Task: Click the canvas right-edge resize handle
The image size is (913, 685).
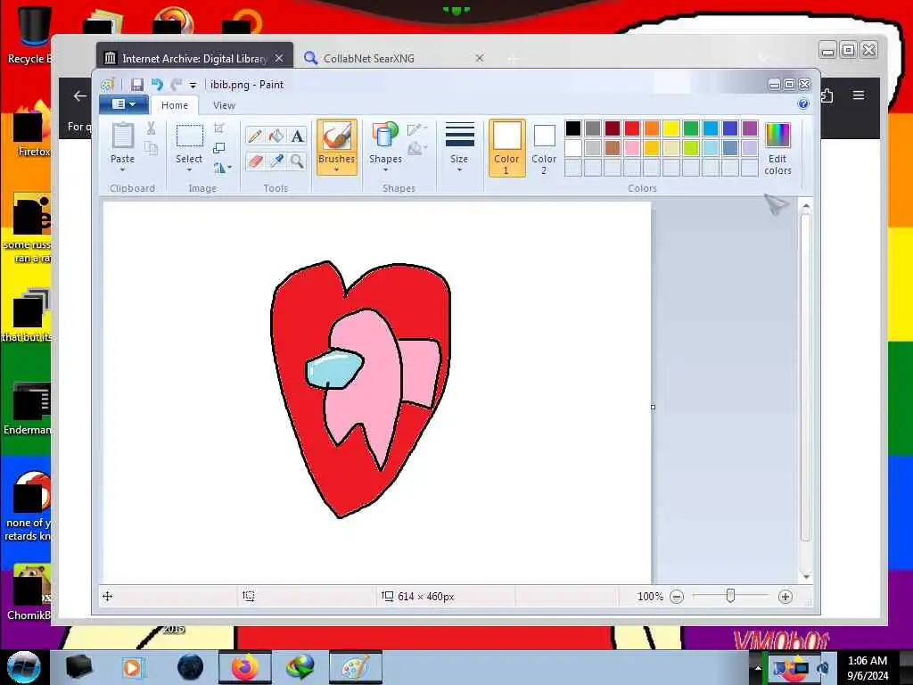Action: [x=653, y=407]
